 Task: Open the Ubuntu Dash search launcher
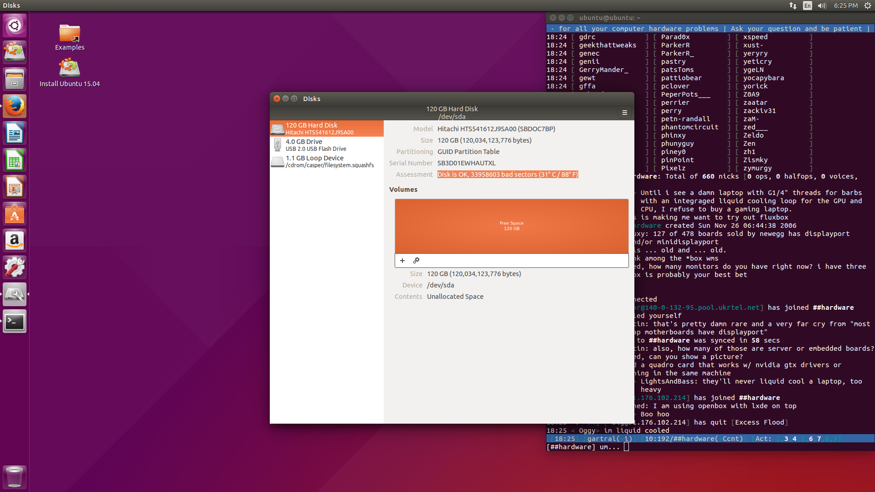coord(15,26)
